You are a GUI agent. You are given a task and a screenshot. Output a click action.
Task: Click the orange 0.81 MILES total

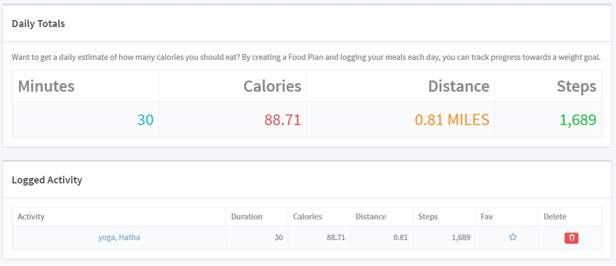[452, 120]
